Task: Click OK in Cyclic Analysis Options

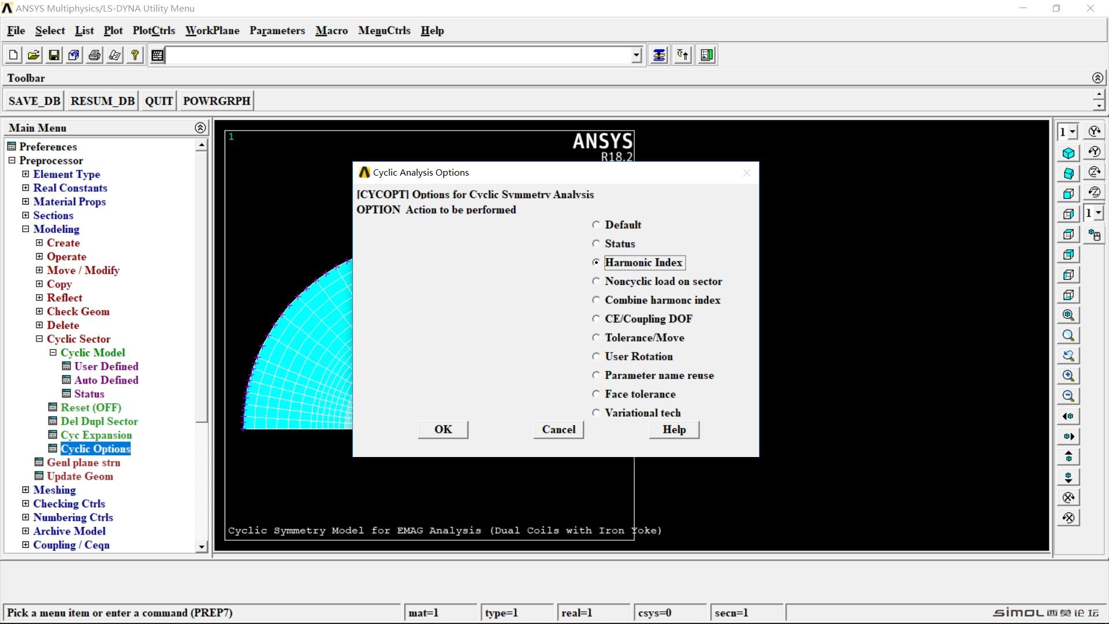Action: [443, 429]
